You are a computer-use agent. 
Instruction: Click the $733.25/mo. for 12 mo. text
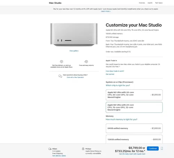tap(130, 151)
